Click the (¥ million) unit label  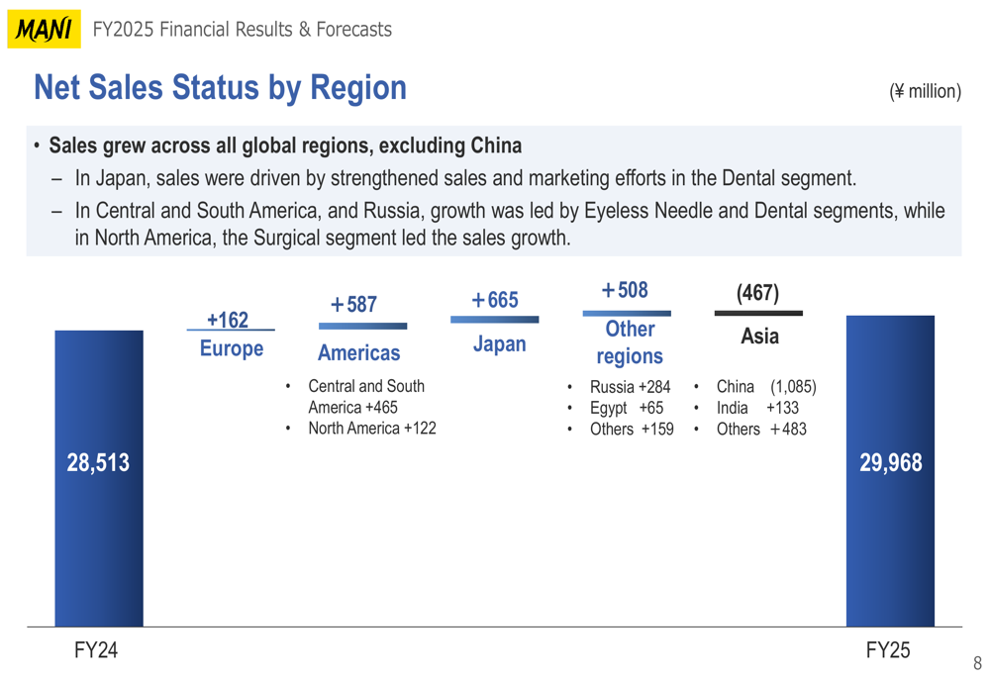tap(925, 92)
